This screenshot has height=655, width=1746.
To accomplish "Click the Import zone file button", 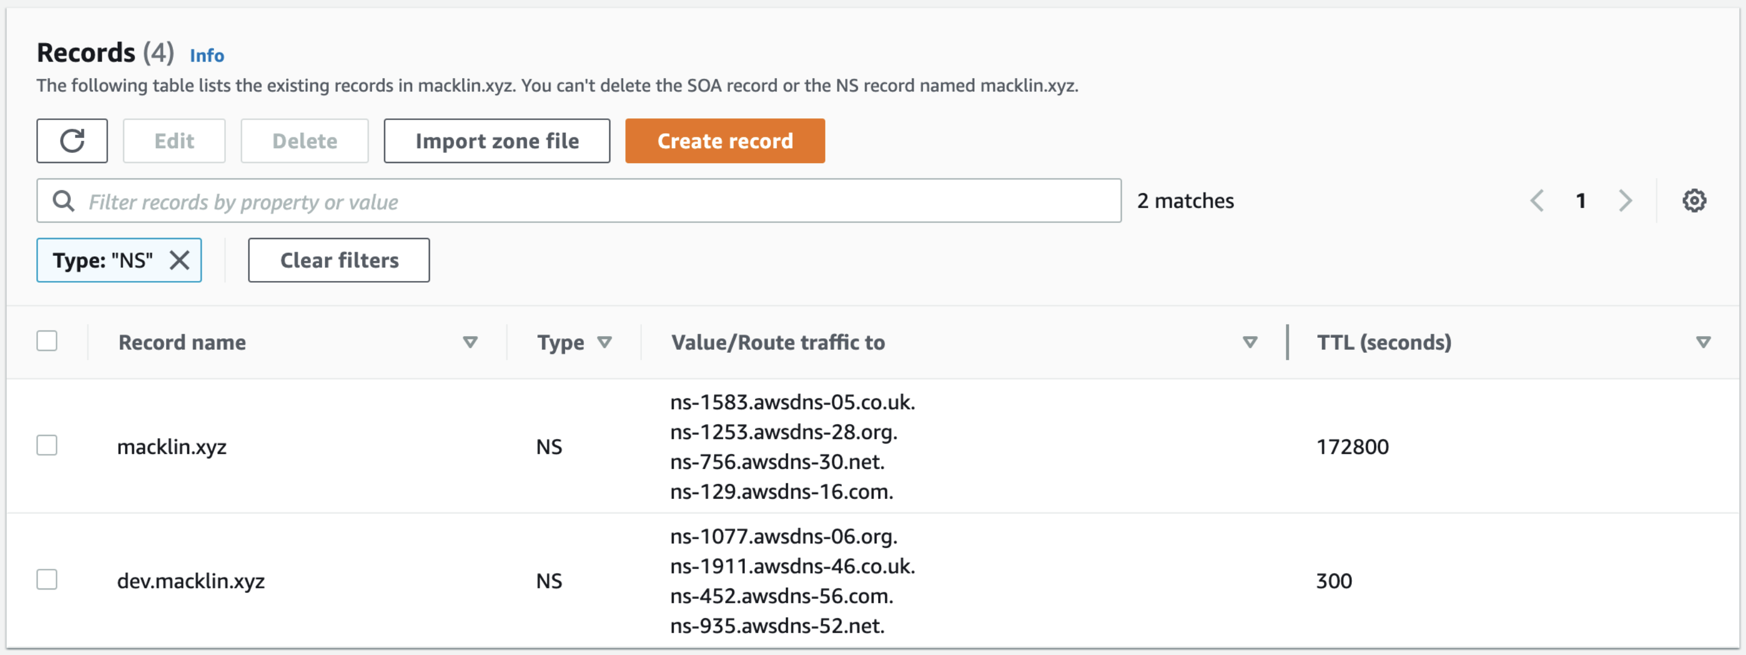I will (x=497, y=141).
